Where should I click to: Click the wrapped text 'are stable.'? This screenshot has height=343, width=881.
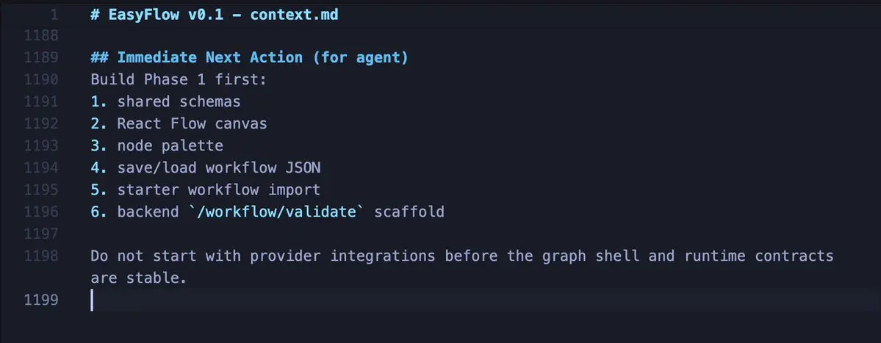138,278
